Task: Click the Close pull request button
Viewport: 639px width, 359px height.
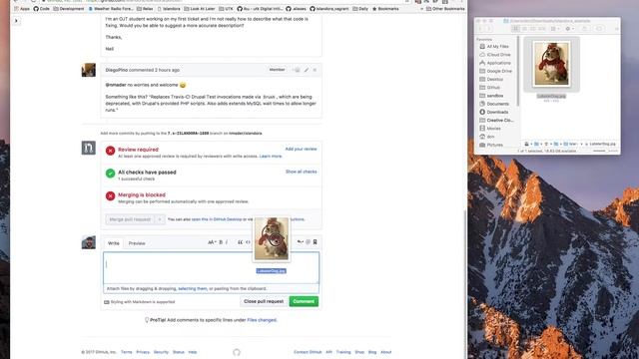Action: coord(264,301)
